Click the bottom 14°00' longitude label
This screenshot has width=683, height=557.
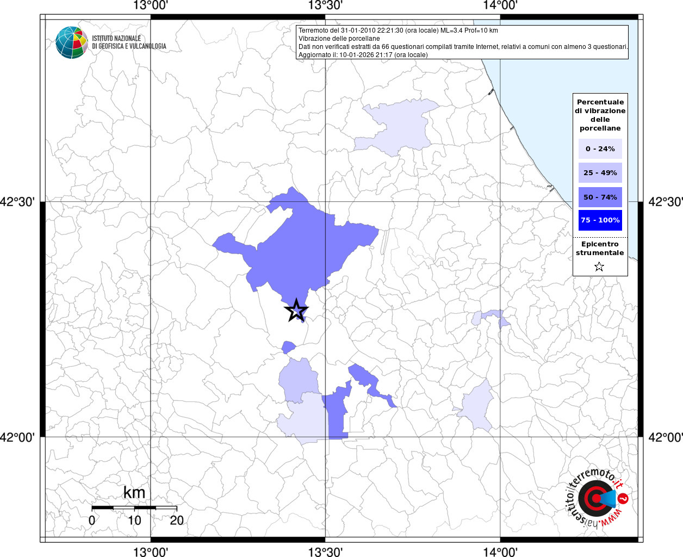[500, 552]
